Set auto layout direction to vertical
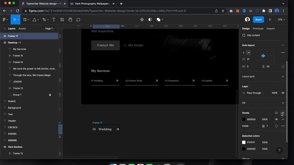The image size is (294, 165). (x=243, y=53)
